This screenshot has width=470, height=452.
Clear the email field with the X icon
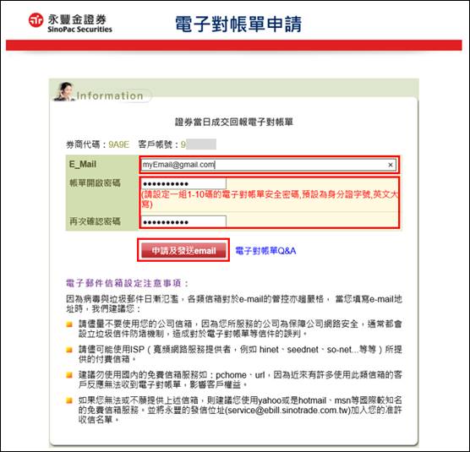pos(391,165)
